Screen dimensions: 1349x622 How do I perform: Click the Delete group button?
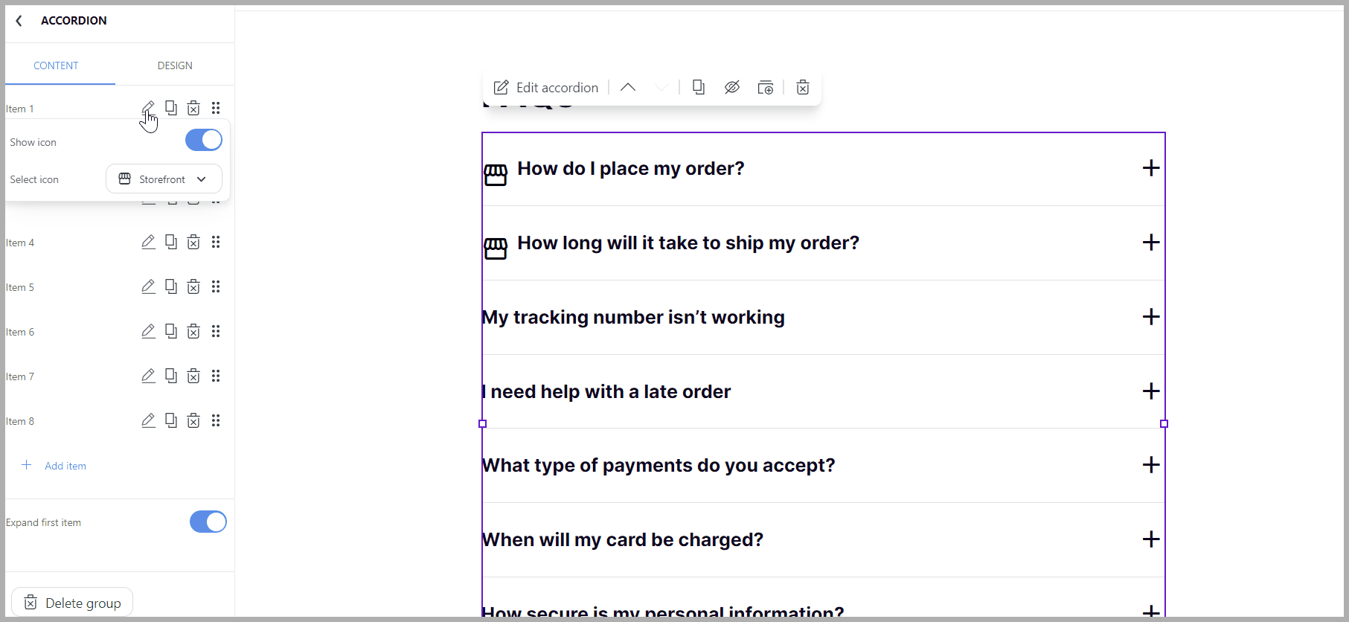pyautogui.click(x=72, y=603)
